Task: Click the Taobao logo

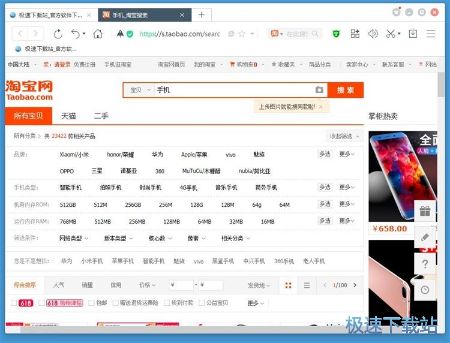Action: 29,91
